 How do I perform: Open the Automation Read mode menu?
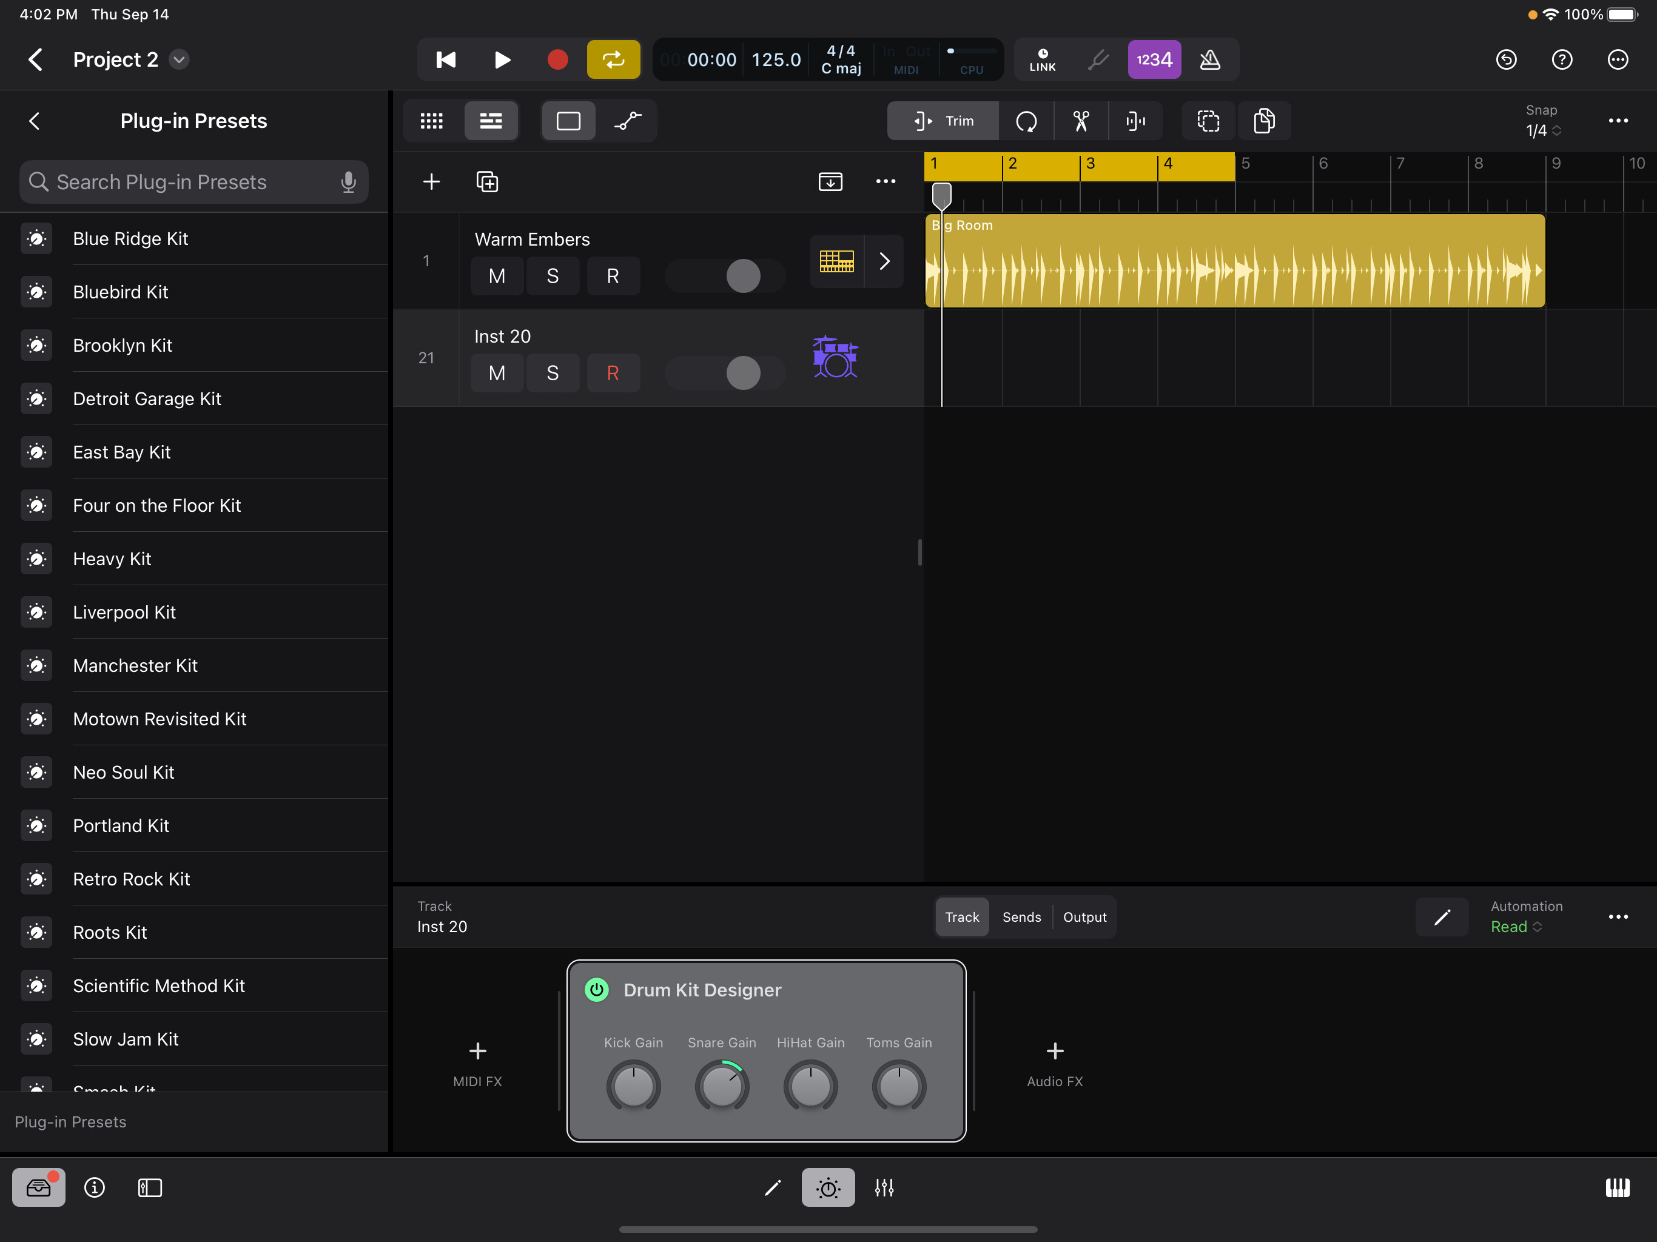[x=1516, y=927]
